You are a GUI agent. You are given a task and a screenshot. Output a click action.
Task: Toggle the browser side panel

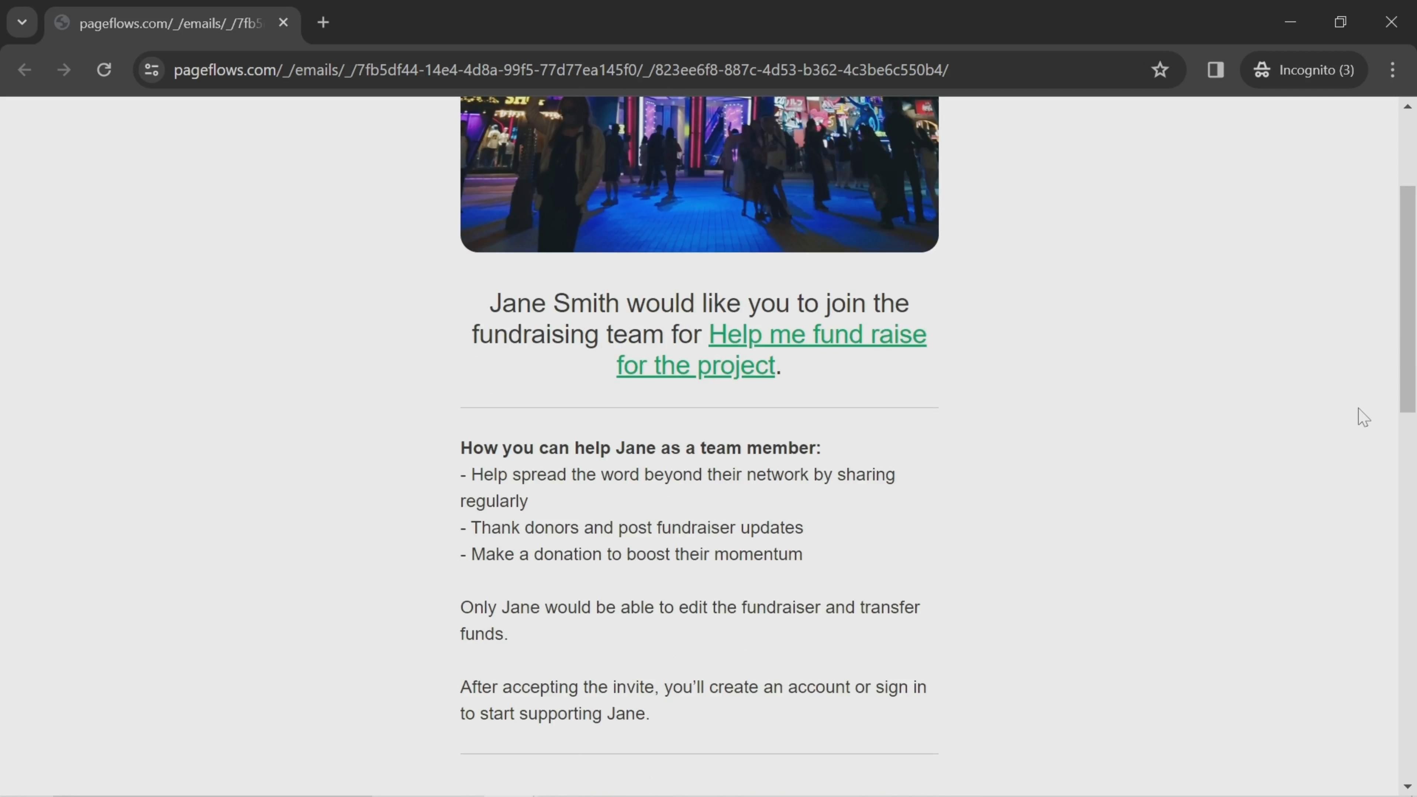tap(1215, 70)
